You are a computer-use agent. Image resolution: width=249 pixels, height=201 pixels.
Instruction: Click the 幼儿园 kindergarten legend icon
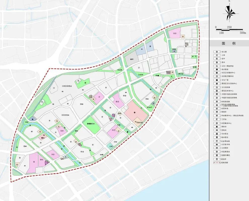click(217, 52)
